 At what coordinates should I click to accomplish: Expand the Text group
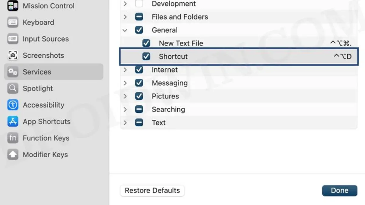tap(125, 123)
